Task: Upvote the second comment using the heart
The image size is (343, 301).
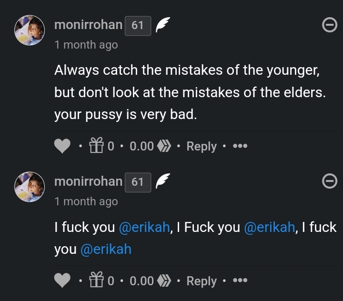Action: coord(62,281)
